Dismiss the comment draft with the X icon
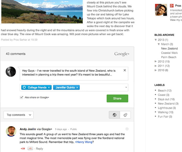Screen dimensions: 182x152 [125, 70]
